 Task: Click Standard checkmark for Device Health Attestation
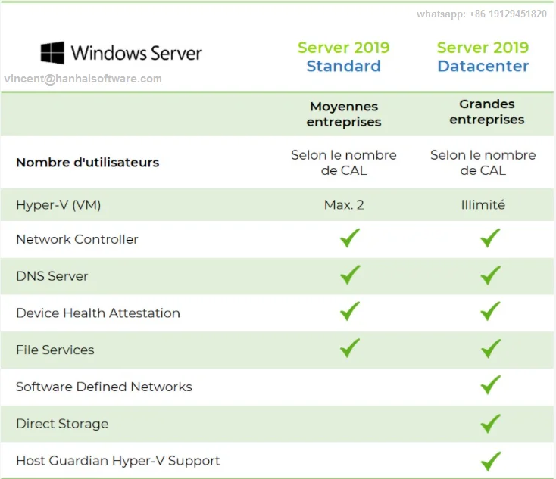click(349, 312)
